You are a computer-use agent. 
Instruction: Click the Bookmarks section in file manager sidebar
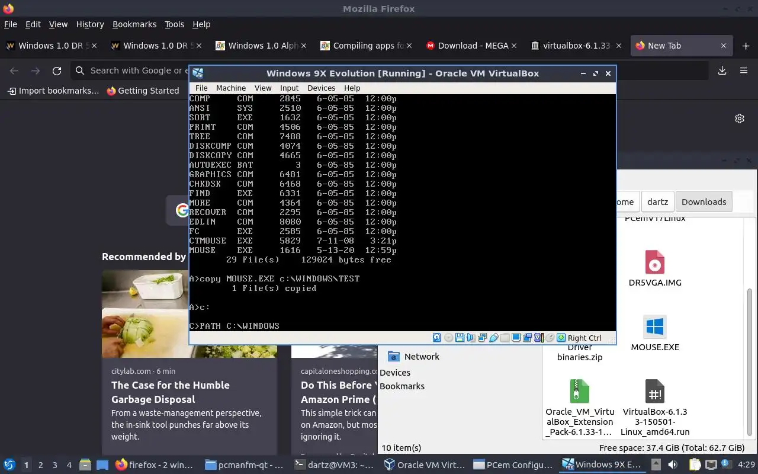click(x=402, y=386)
